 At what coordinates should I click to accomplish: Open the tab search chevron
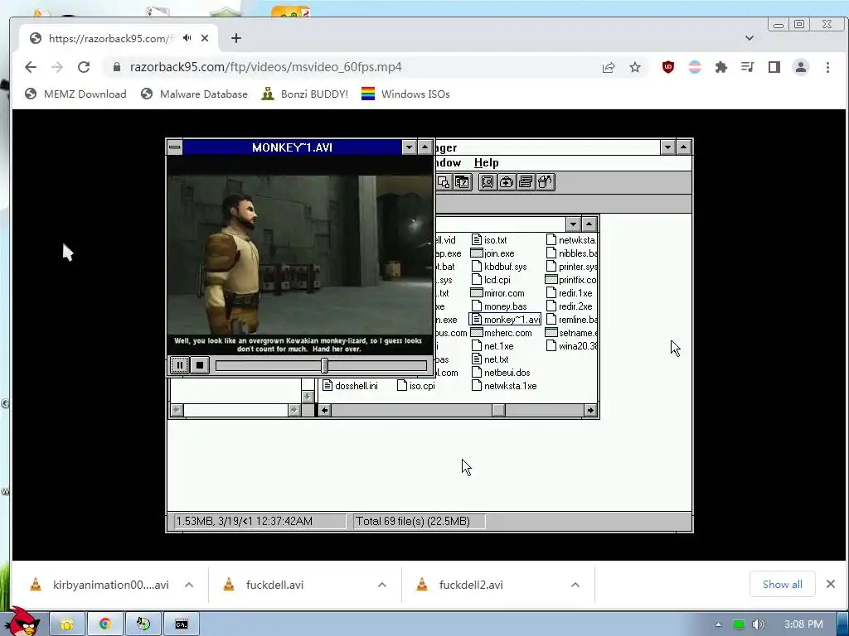pyautogui.click(x=750, y=38)
